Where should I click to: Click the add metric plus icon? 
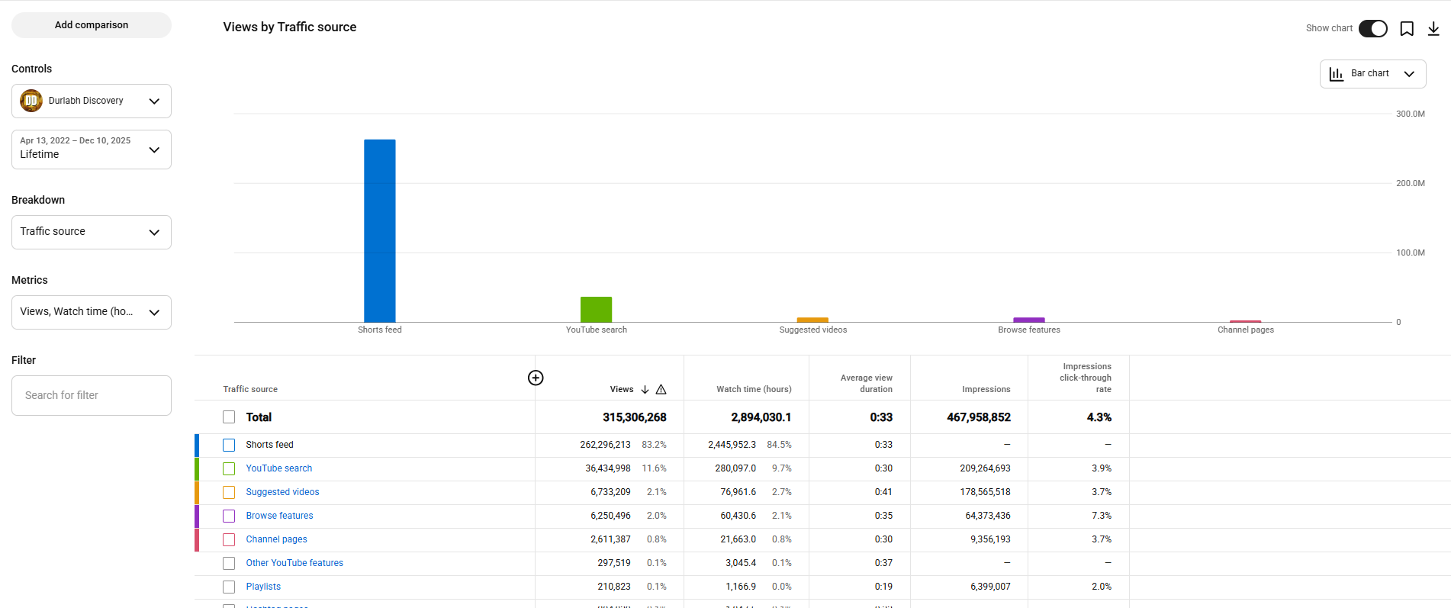click(x=536, y=378)
